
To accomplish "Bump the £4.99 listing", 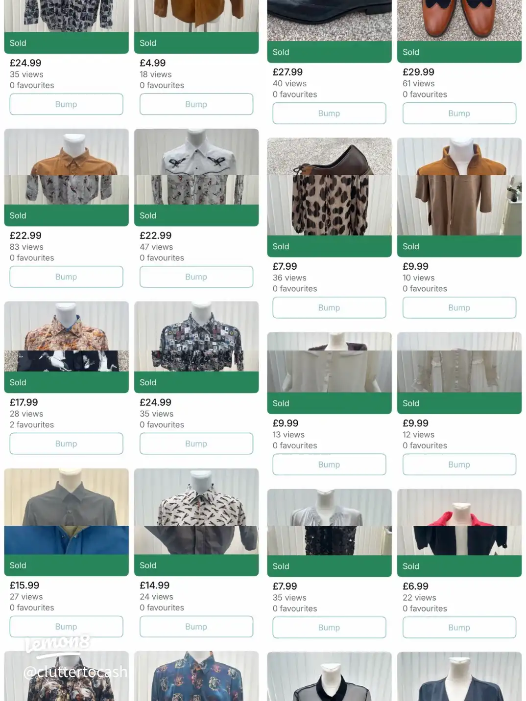I will click(x=196, y=104).
